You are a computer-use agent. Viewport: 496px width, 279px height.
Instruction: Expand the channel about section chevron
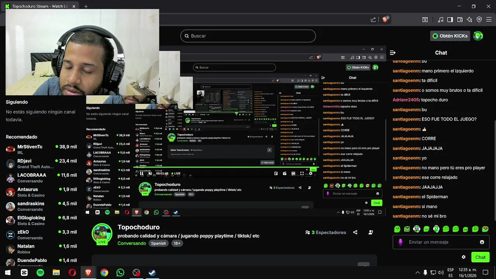(x=363, y=265)
